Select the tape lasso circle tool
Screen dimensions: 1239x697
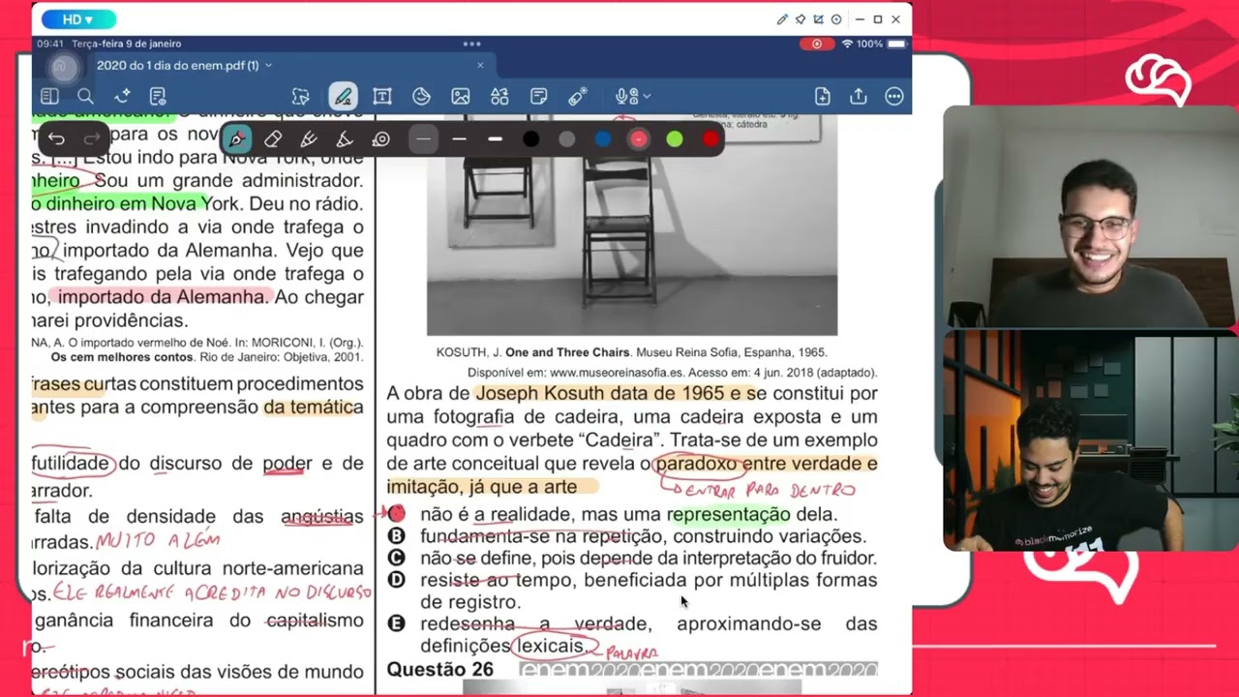(x=381, y=139)
